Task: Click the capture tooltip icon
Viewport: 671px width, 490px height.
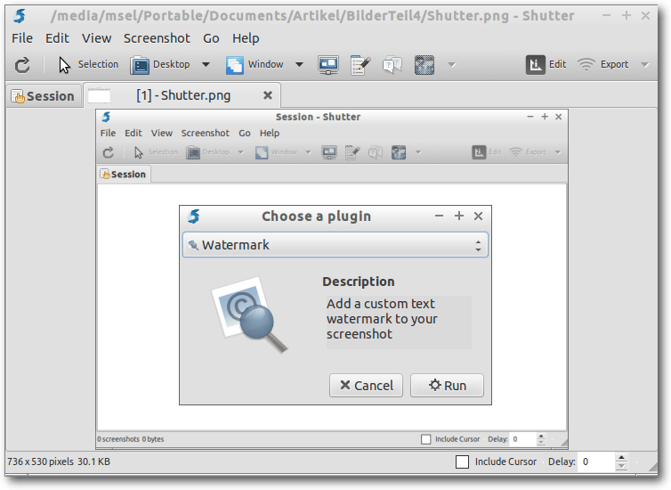Action: (x=392, y=65)
